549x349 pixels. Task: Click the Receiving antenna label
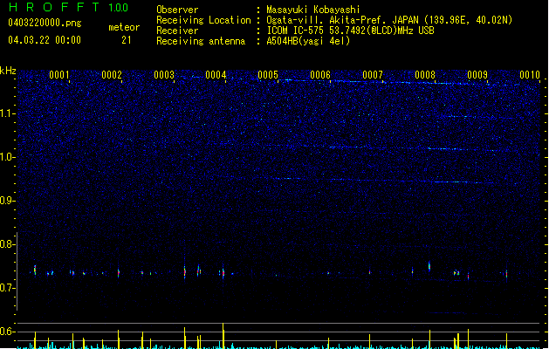pyautogui.click(x=201, y=41)
